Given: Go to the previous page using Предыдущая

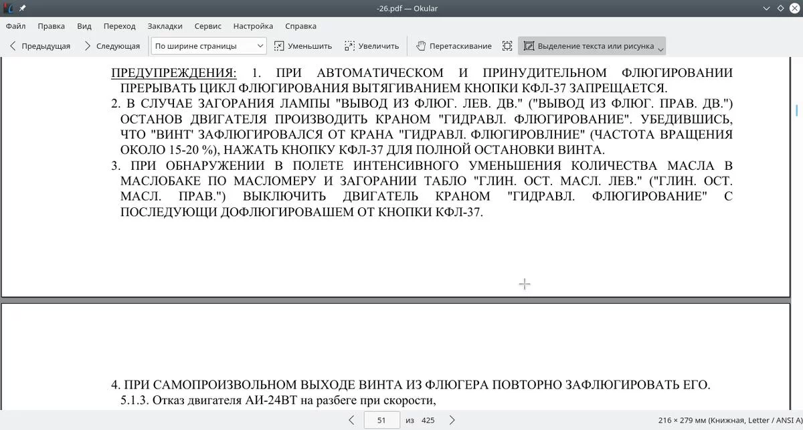Looking at the screenshot, I should point(39,46).
